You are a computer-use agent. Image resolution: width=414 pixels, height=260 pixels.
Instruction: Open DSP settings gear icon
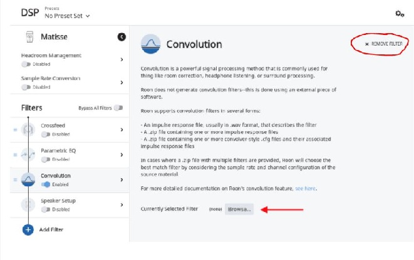point(400,13)
